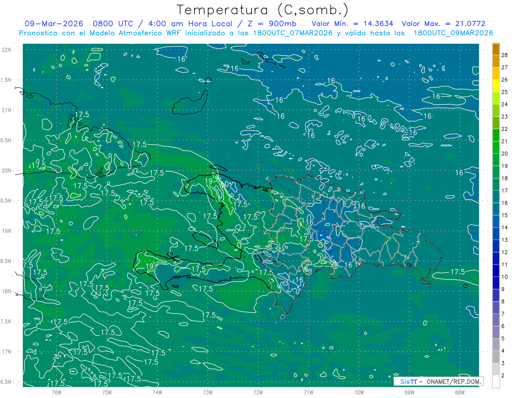Click the "18N" latitude axis label
Image resolution: width=516 pixels, height=398 pixels.
6,291
